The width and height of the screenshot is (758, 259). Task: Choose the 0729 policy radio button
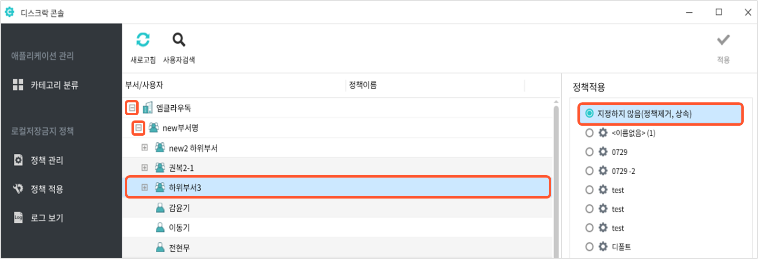pos(589,152)
